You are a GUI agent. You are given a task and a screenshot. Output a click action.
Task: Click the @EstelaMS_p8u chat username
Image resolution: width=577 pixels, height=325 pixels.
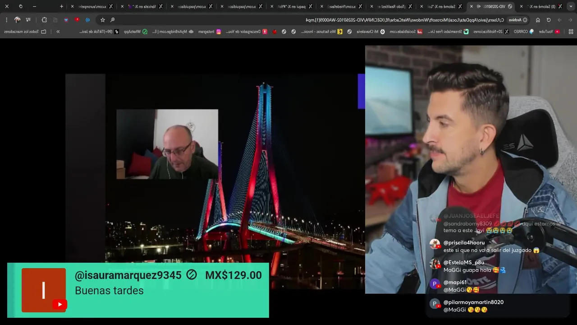[x=463, y=263]
